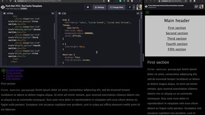
Task: Click the pen title 'FreeCodeCamp technical documentation example'
Action: tap(166, 5)
